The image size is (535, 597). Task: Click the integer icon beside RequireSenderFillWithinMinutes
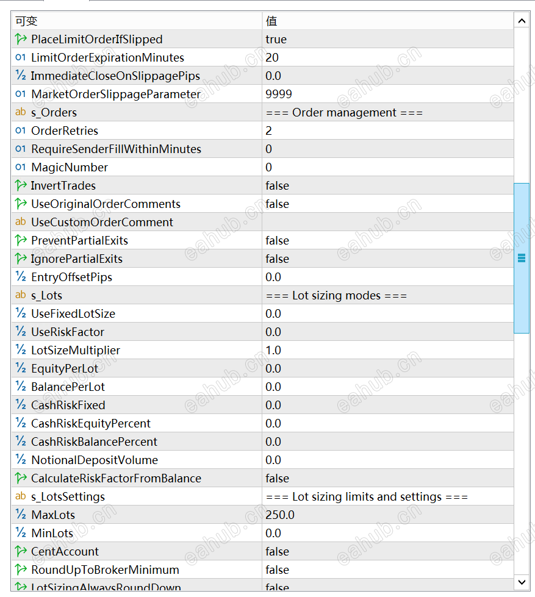click(x=21, y=149)
